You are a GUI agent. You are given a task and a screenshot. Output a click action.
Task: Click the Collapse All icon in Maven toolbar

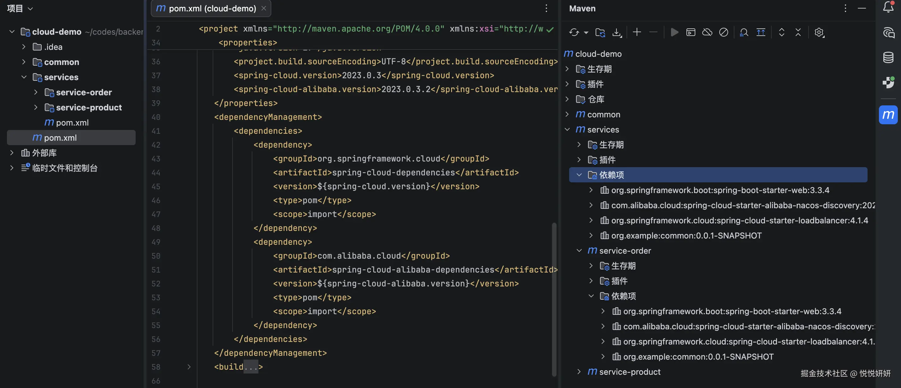pyautogui.click(x=798, y=32)
